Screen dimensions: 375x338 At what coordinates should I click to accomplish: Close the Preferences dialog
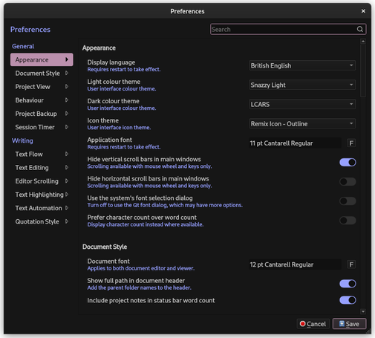click(363, 11)
